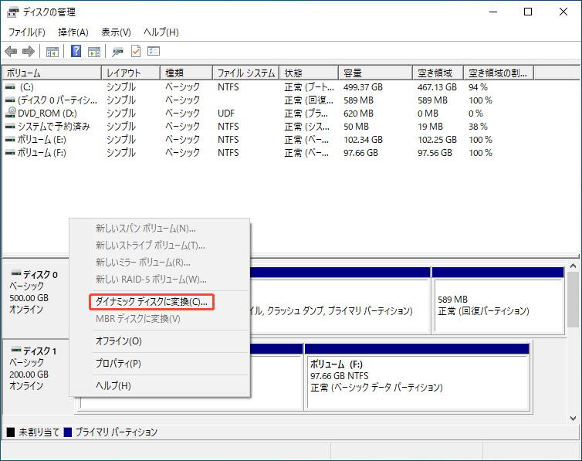This screenshot has height=461, width=582.
Task: Click greyed 新しい RAID-5 ボリューム(W)... entry
Action: point(160,280)
